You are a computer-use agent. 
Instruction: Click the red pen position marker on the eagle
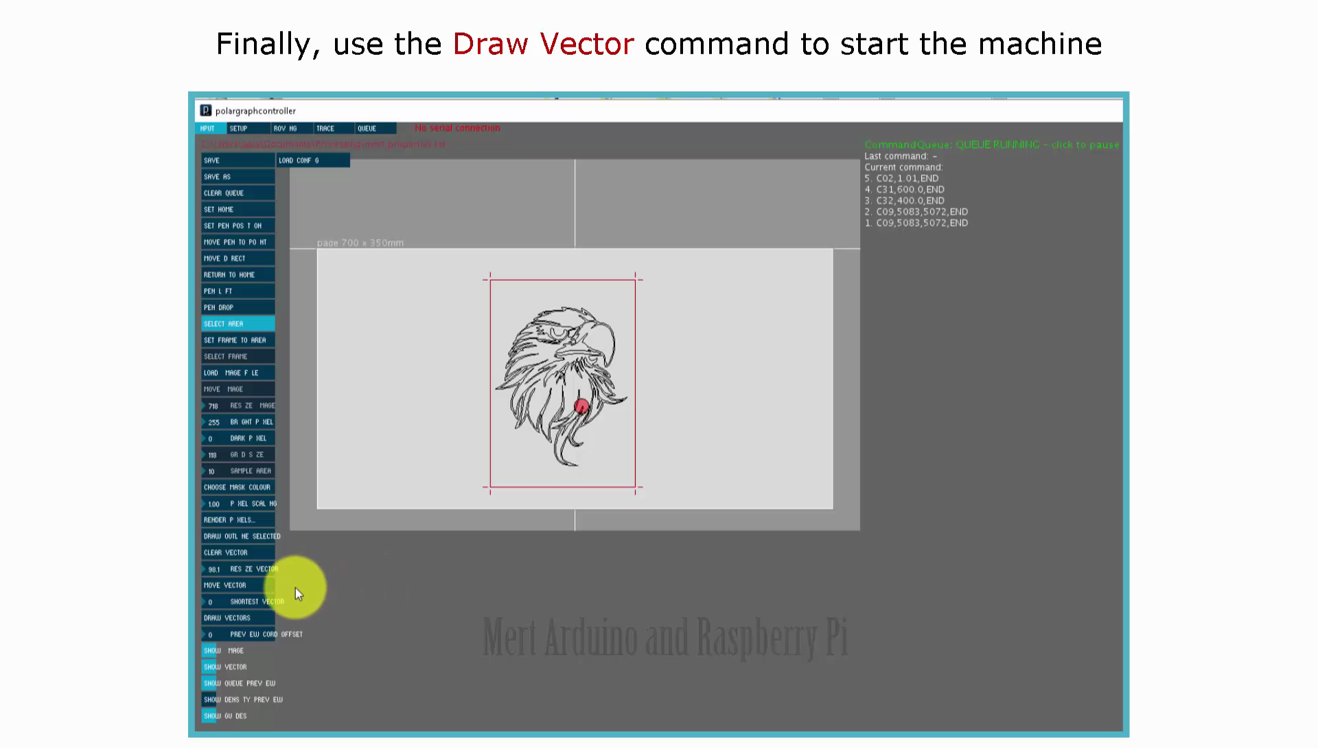click(x=580, y=406)
